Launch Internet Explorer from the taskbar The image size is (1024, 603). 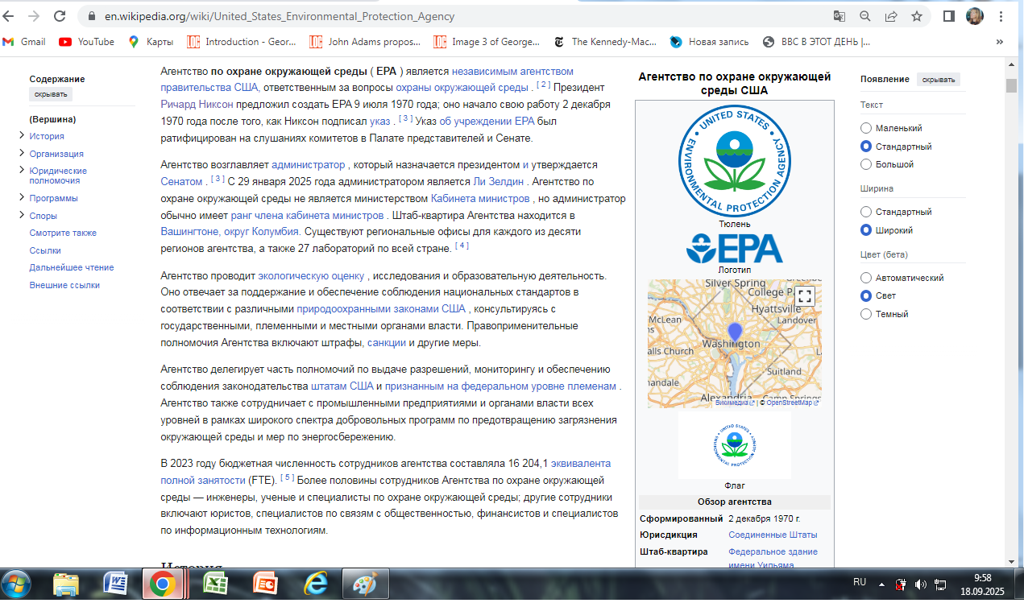click(315, 583)
